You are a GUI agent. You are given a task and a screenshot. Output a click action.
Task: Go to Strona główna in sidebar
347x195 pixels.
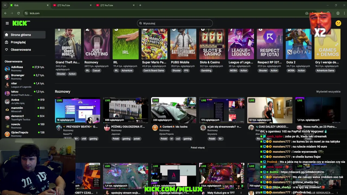pyautogui.click(x=24, y=35)
